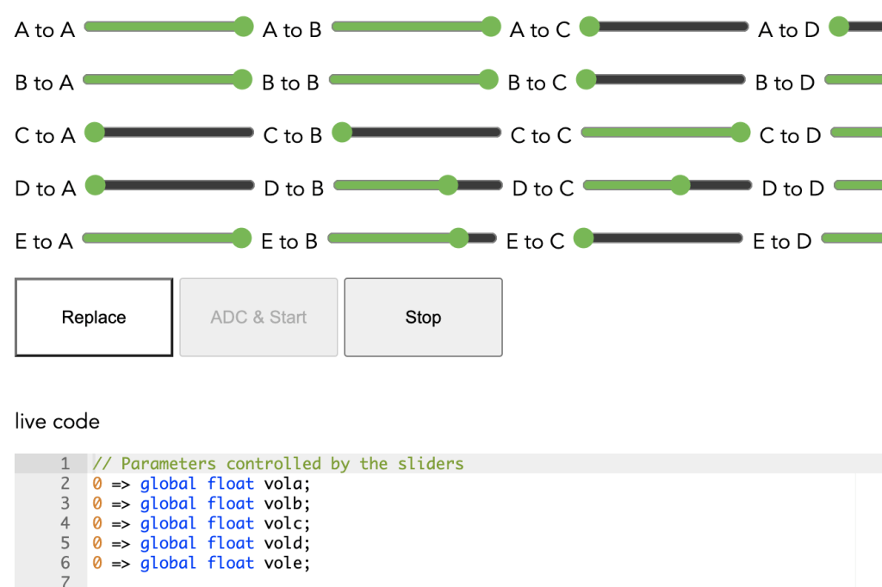The width and height of the screenshot is (882, 587).
Task: Click the B to A slider handle
Action: tap(242, 80)
